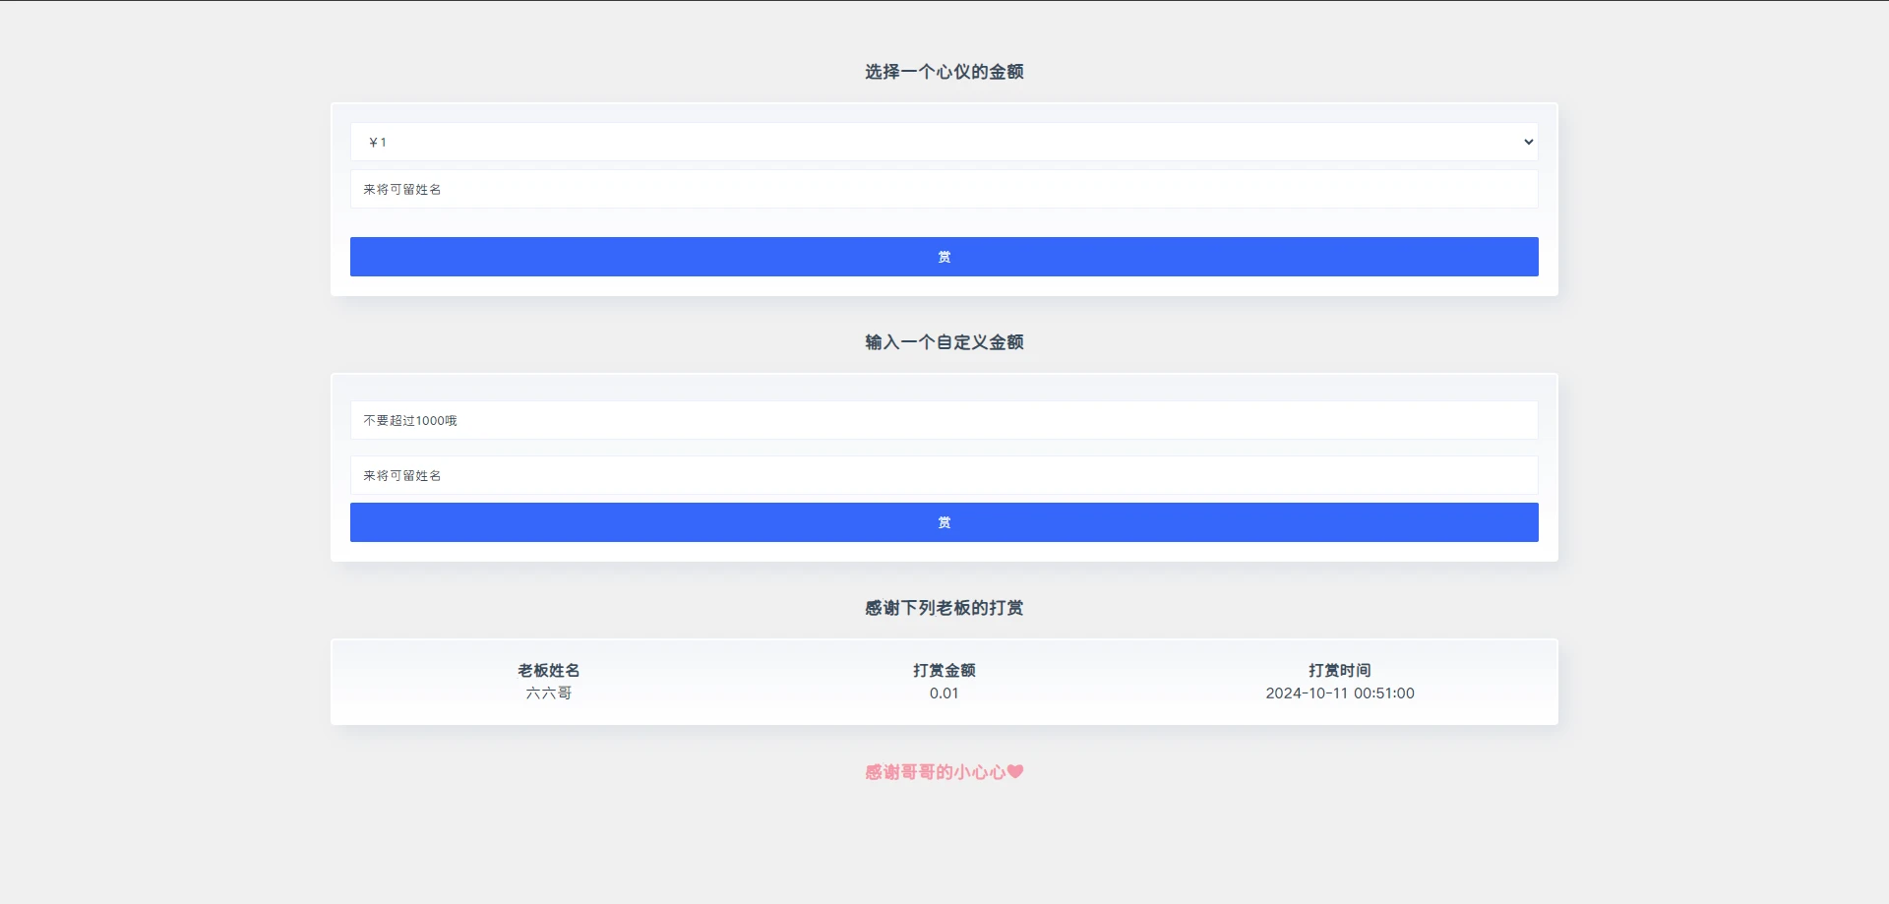The width and height of the screenshot is (1889, 904).
Task: Click the pink 感谢哥哥的小心心 text
Action: [935, 772]
